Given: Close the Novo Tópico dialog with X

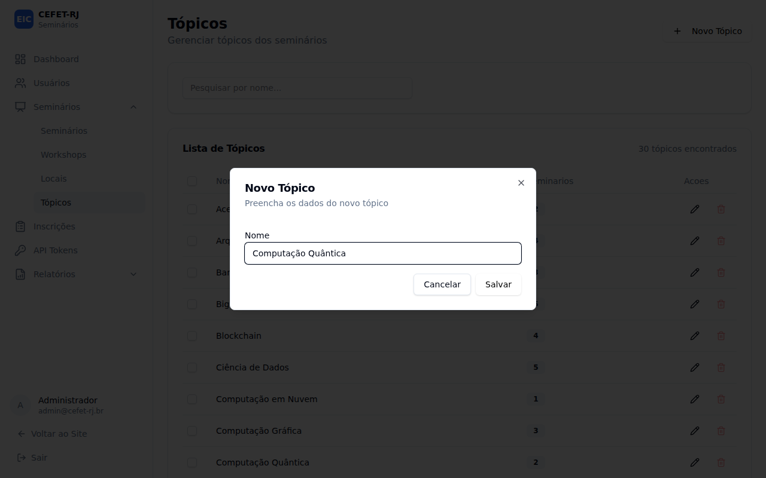Looking at the screenshot, I should [x=521, y=183].
